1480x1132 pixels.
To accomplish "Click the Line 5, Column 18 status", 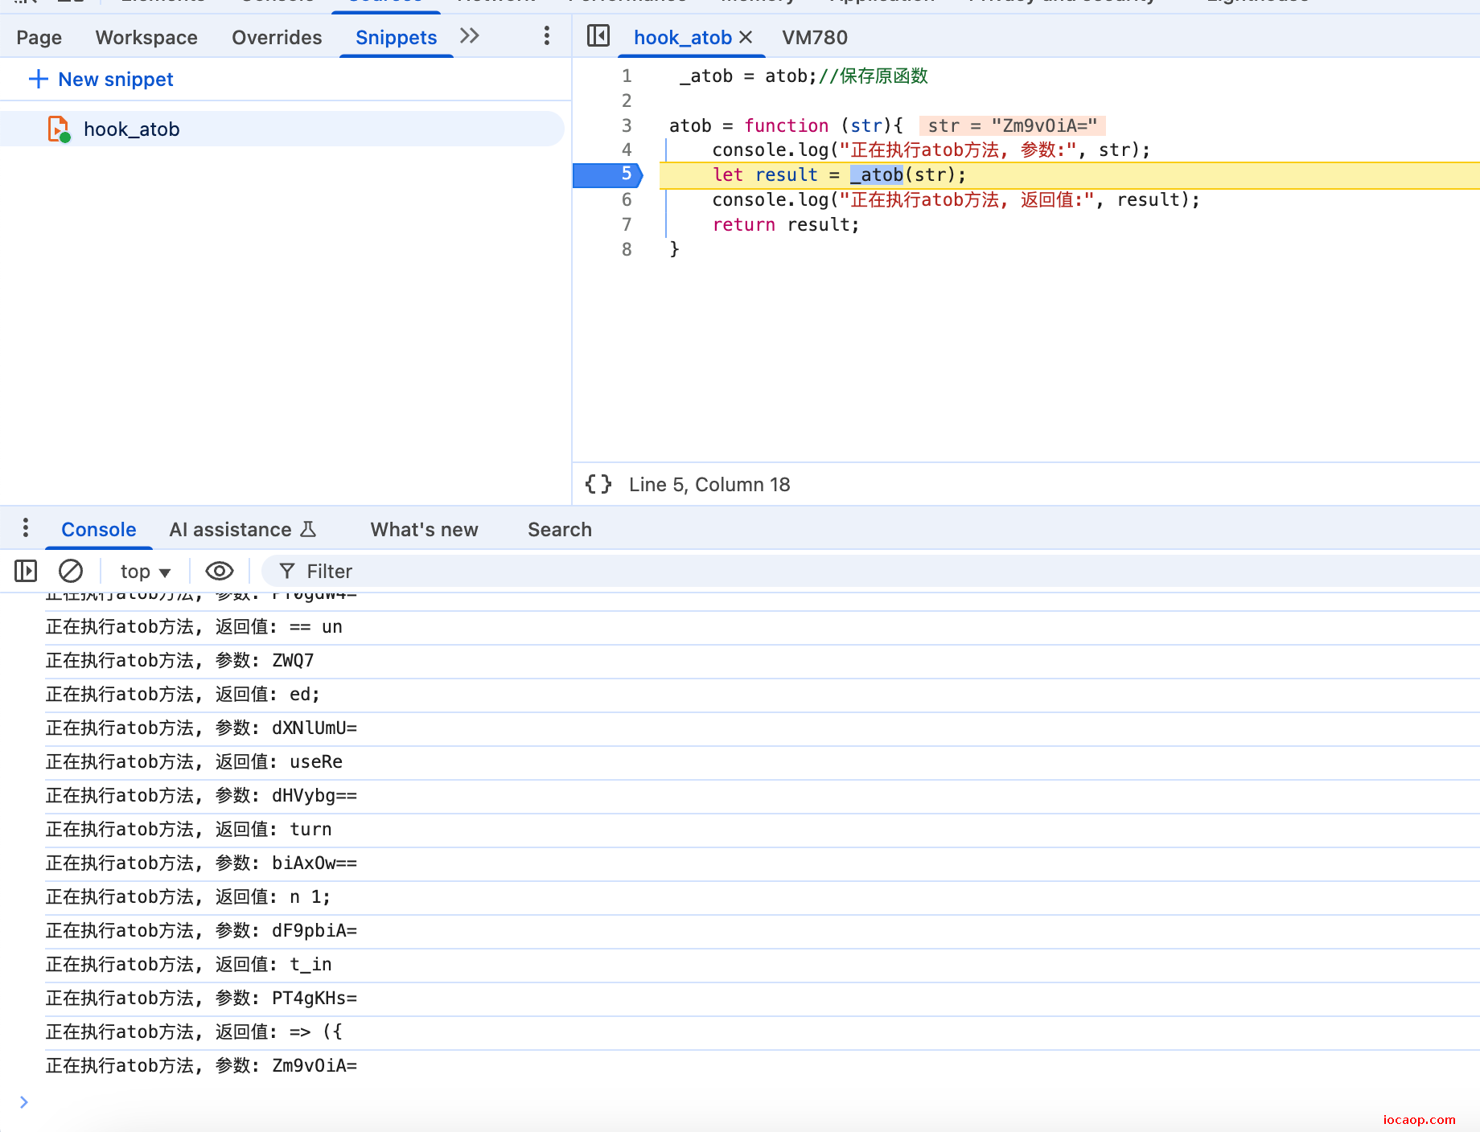I will 709,485.
